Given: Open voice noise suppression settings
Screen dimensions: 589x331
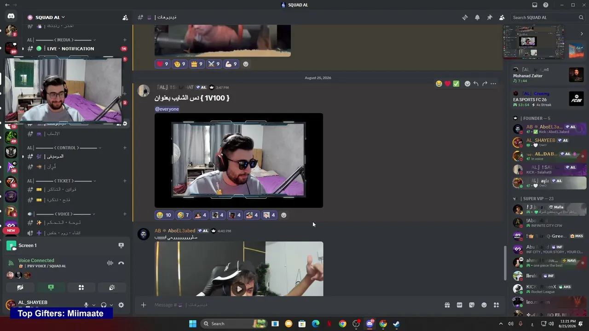Looking at the screenshot, I should click(x=110, y=263).
